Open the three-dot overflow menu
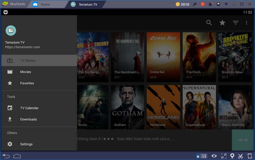255x160 pixels. pos(246,23)
